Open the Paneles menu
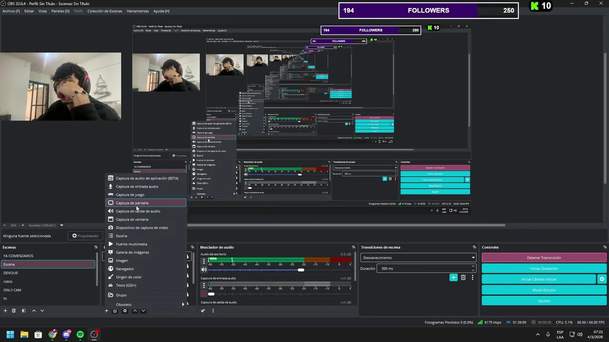The width and height of the screenshot is (609, 342). point(60,11)
